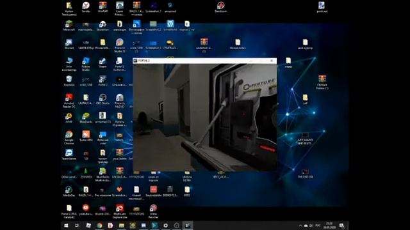Screen dimensions: 410x230
Task: Select the Screenshot_2 file on desktop
Action: (153, 26)
